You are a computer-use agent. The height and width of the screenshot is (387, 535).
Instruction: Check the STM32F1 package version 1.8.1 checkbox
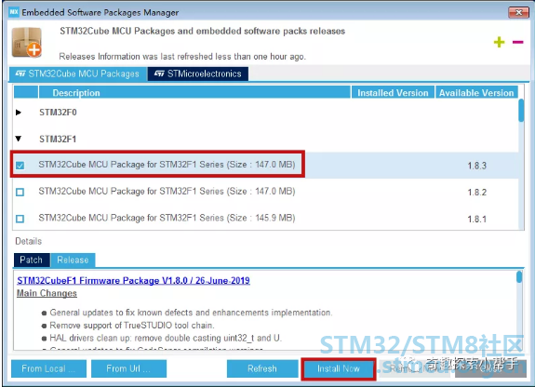[20, 219]
